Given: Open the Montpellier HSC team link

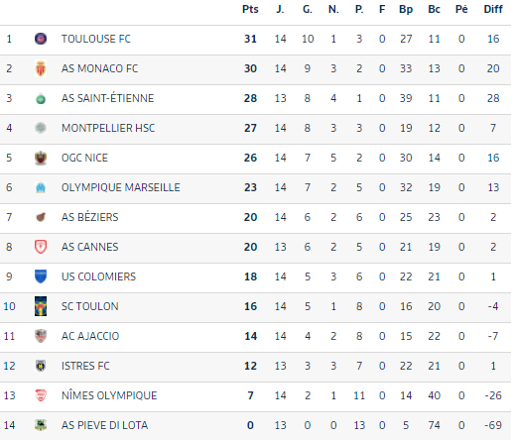Looking at the screenshot, I should 108,128.
